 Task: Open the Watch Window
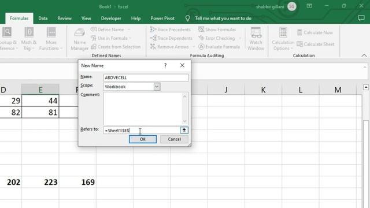point(256,39)
